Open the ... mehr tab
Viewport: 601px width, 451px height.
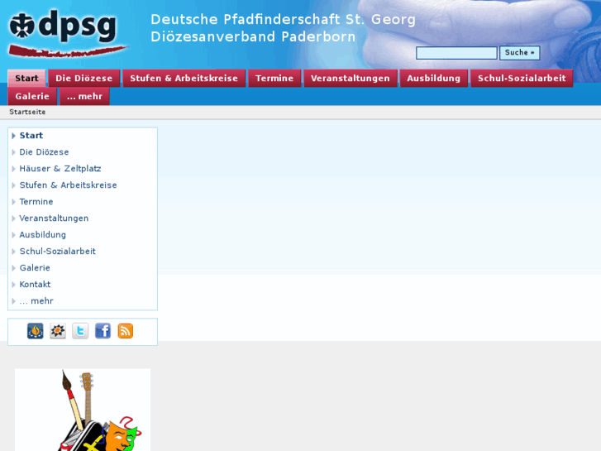coord(84,96)
